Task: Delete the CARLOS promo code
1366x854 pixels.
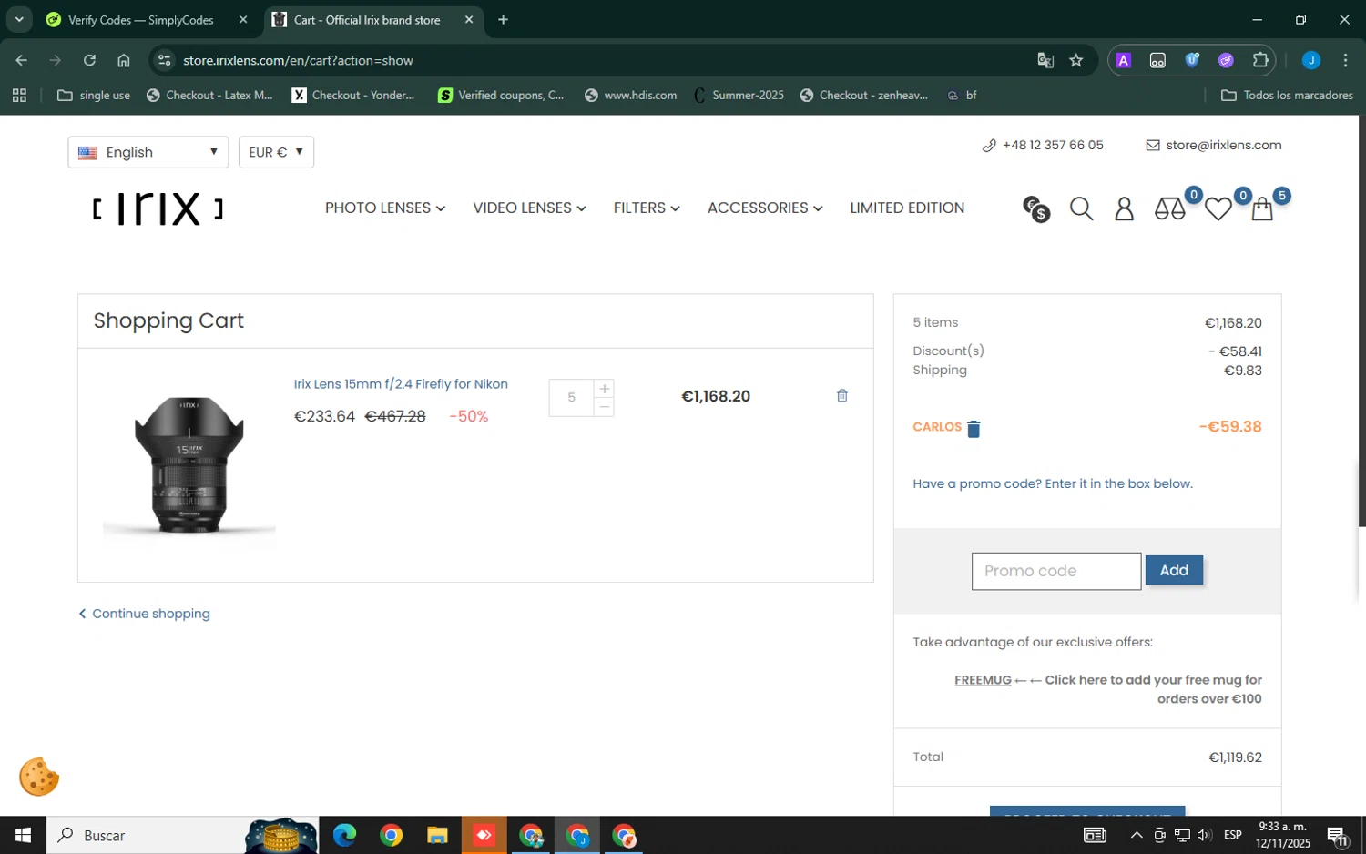Action: coord(974,429)
